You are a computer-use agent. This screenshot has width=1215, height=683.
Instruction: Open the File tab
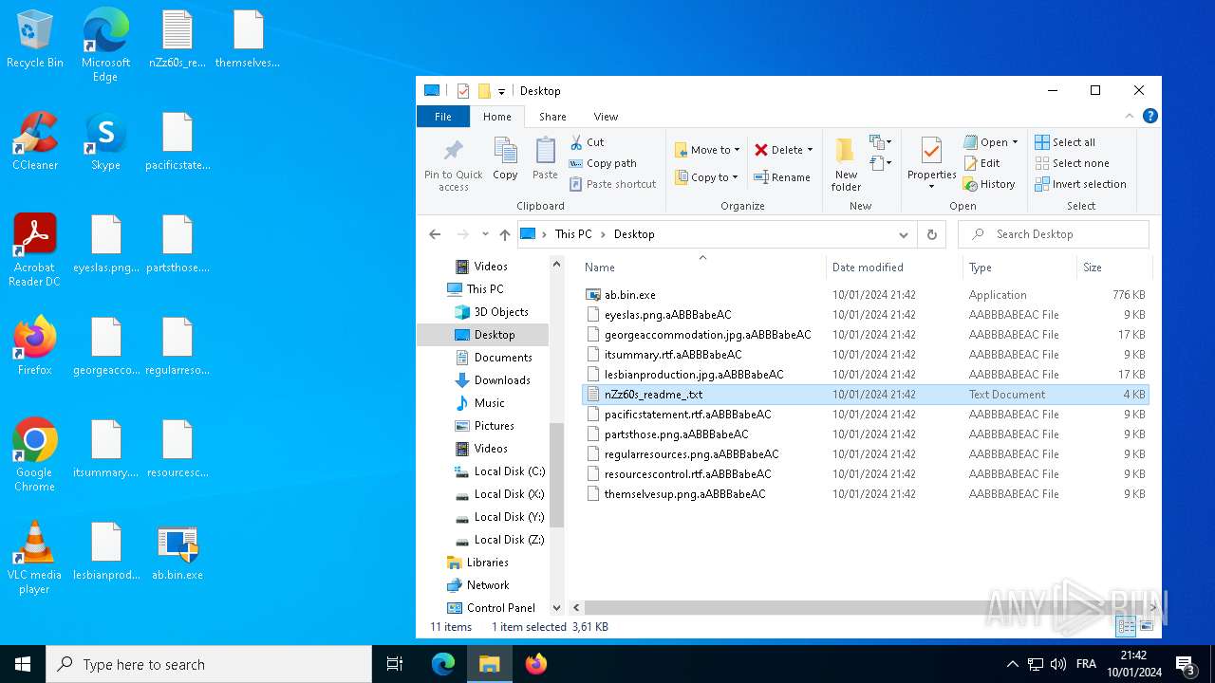pyautogui.click(x=443, y=117)
